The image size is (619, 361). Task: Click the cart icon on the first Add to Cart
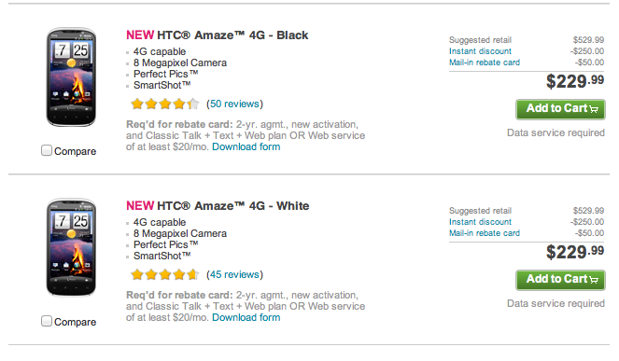(x=594, y=109)
